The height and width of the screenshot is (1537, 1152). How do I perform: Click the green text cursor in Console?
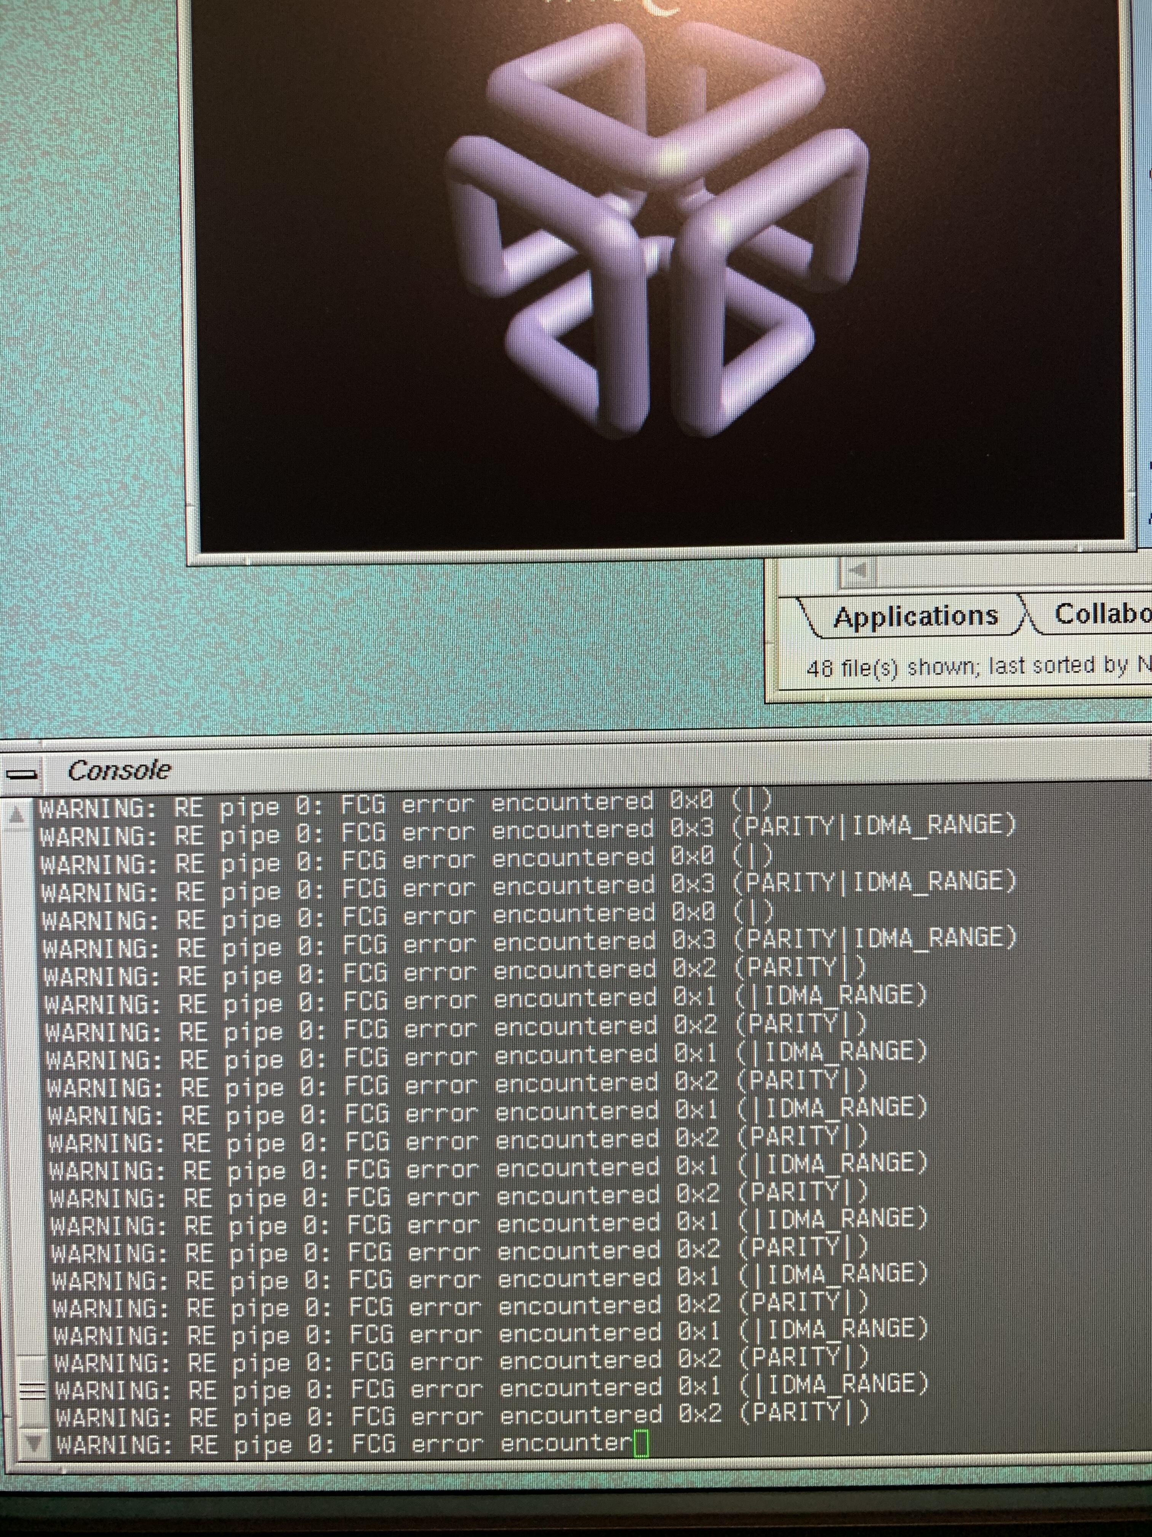pos(641,1444)
